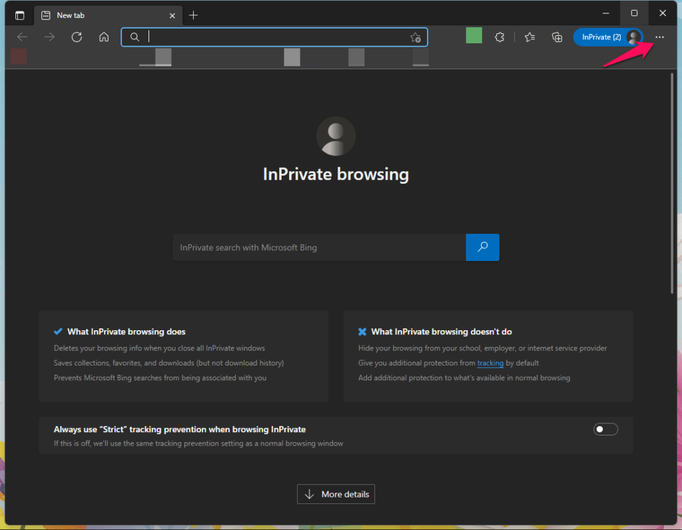The width and height of the screenshot is (682, 530).
Task: Open the Settings and more menu
Action: [659, 37]
